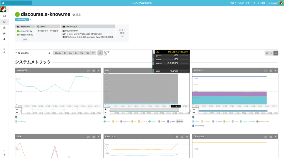The image size is (284, 158).
Task: Click the refresh graphs button
Action: (x=100, y=53)
